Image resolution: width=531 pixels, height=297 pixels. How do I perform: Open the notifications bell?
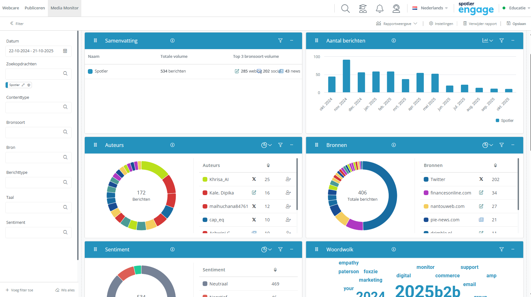click(x=379, y=8)
